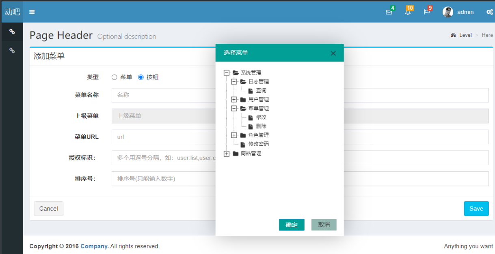
Task: Click the dashboard icon beside Level breadcrumb
Action: click(454, 35)
